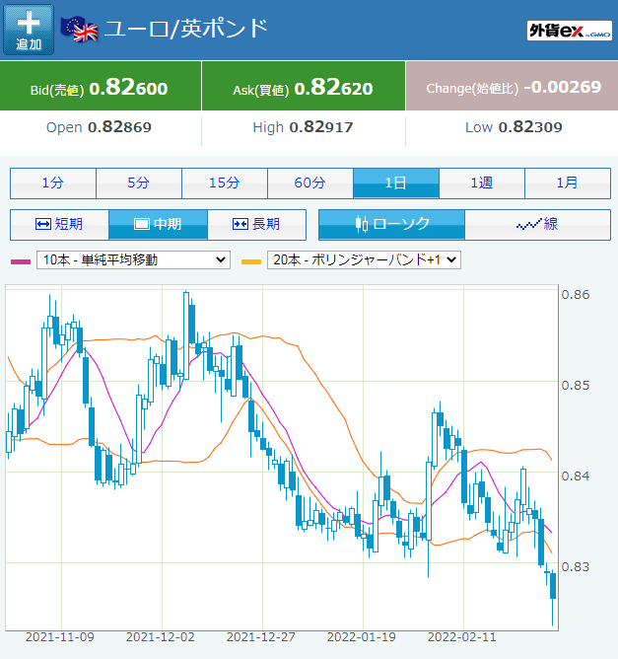Click the 2021-11-09 date axis label
Viewport: 618px width, 659px height.
point(60,637)
